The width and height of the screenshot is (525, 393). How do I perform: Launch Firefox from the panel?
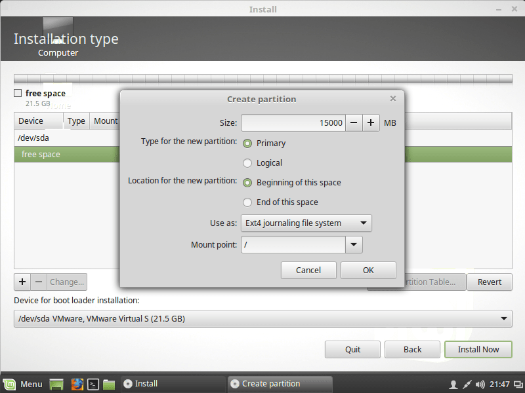click(77, 384)
